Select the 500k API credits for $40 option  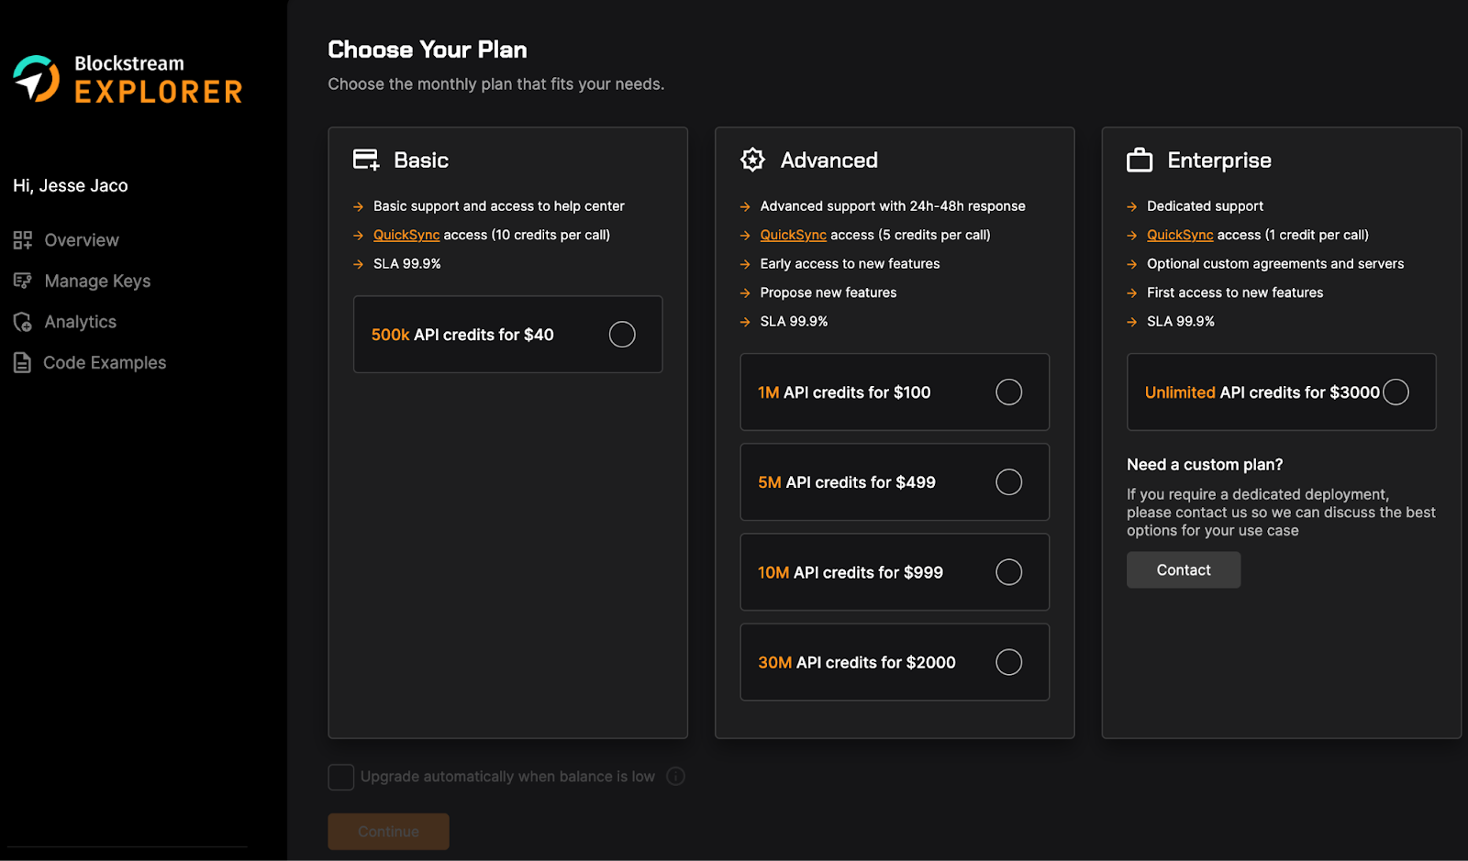[621, 335]
